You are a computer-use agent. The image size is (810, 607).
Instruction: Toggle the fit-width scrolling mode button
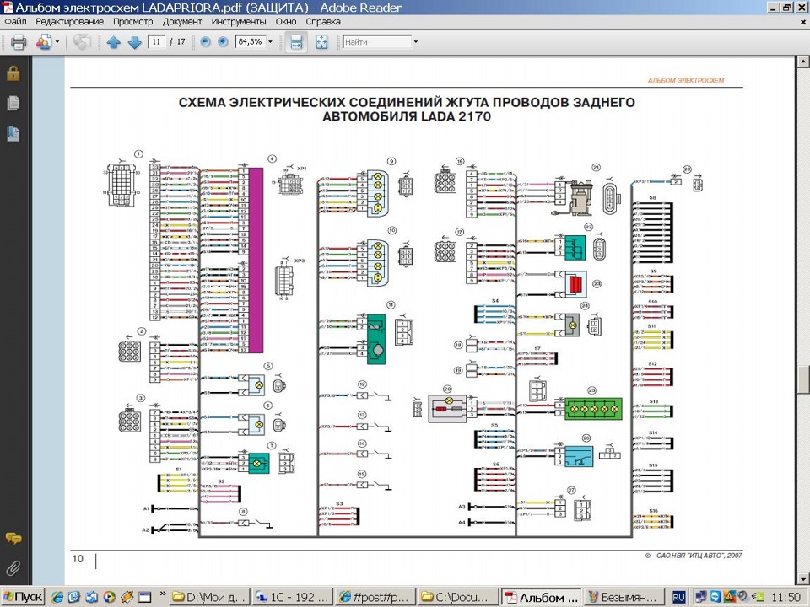point(296,42)
